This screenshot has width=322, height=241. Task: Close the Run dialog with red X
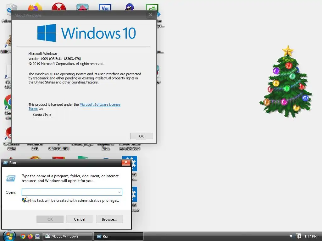click(x=126, y=162)
